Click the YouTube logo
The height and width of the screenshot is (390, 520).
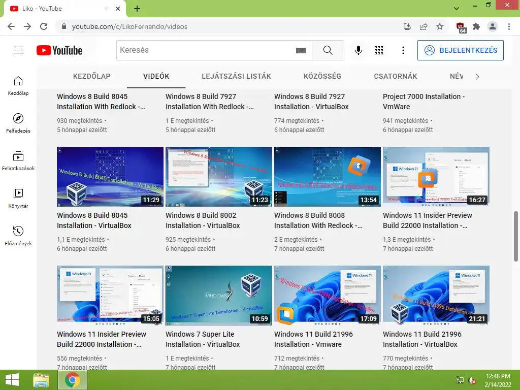click(x=59, y=50)
